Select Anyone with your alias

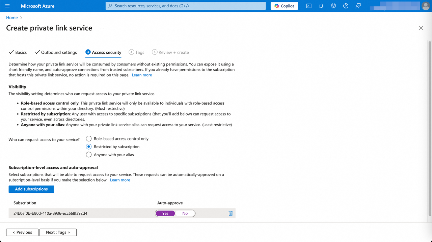pyautogui.click(x=88, y=155)
